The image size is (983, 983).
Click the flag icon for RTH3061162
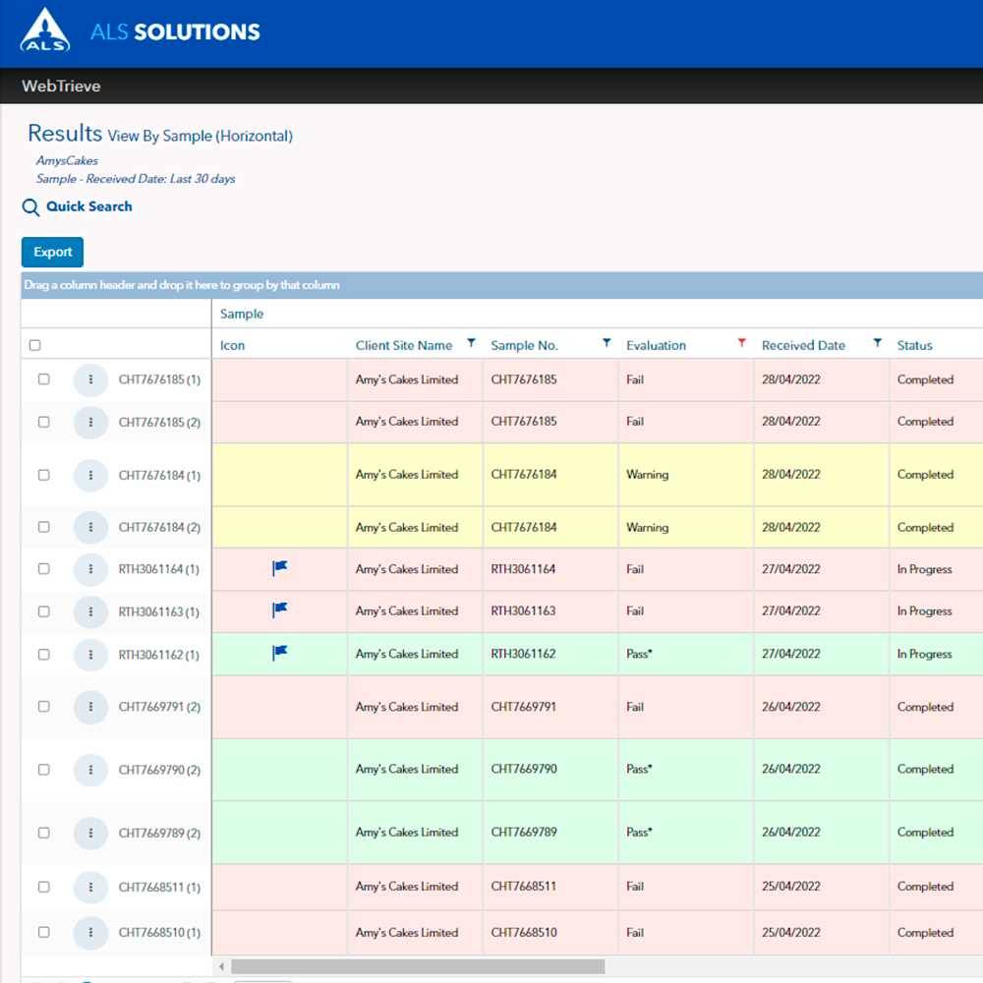[280, 653]
